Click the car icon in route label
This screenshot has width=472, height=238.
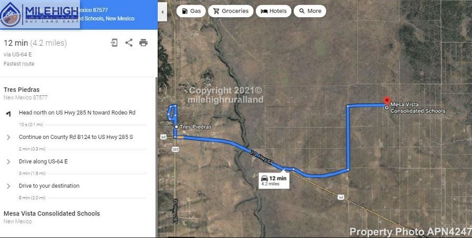pyautogui.click(x=264, y=178)
